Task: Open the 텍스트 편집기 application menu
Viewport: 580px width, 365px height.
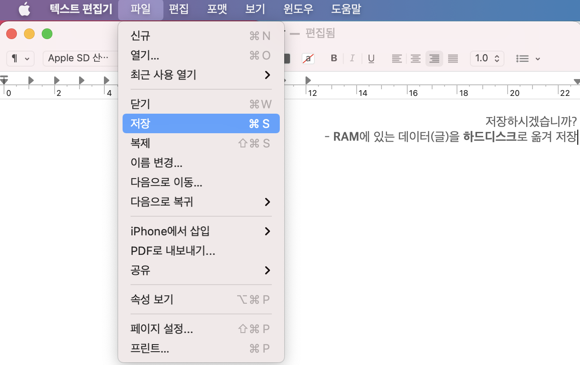Action: coord(81,9)
